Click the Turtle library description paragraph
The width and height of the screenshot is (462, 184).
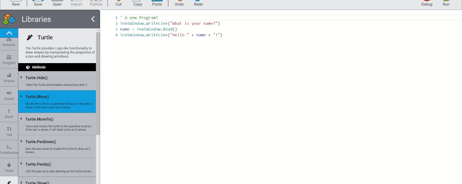(60, 52)
